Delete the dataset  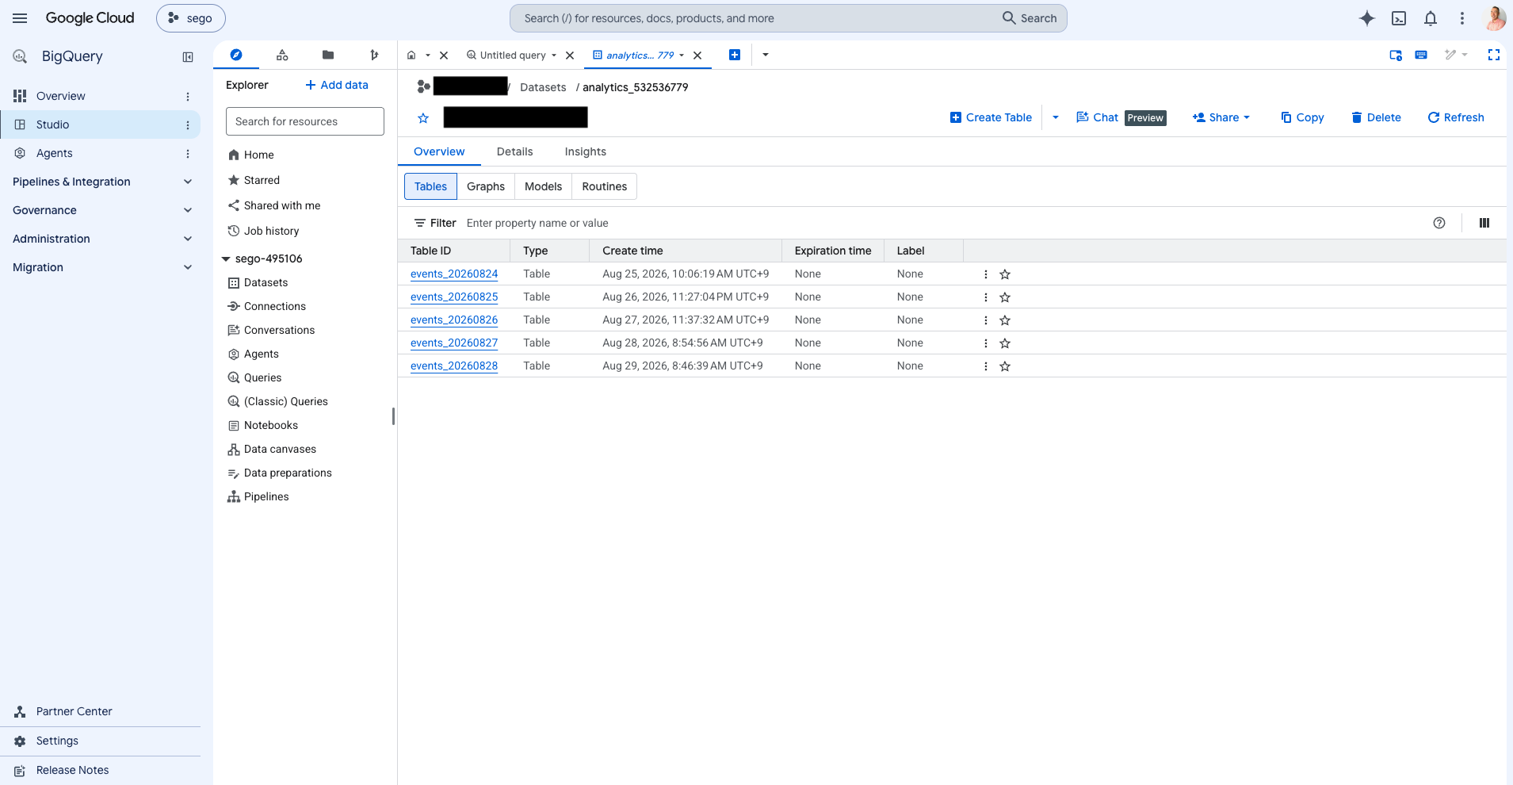1377,117
